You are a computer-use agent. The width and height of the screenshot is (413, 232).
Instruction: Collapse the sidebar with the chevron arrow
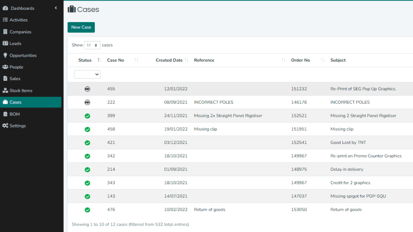[x=56, y=8]
